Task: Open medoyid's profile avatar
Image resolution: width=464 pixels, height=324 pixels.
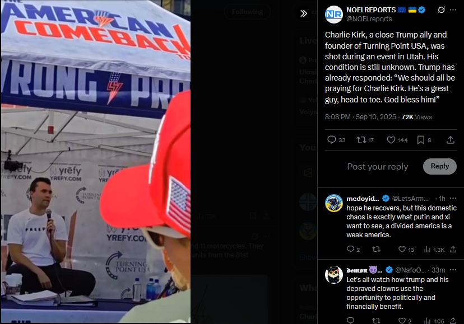Action: [x=334, y=203]
